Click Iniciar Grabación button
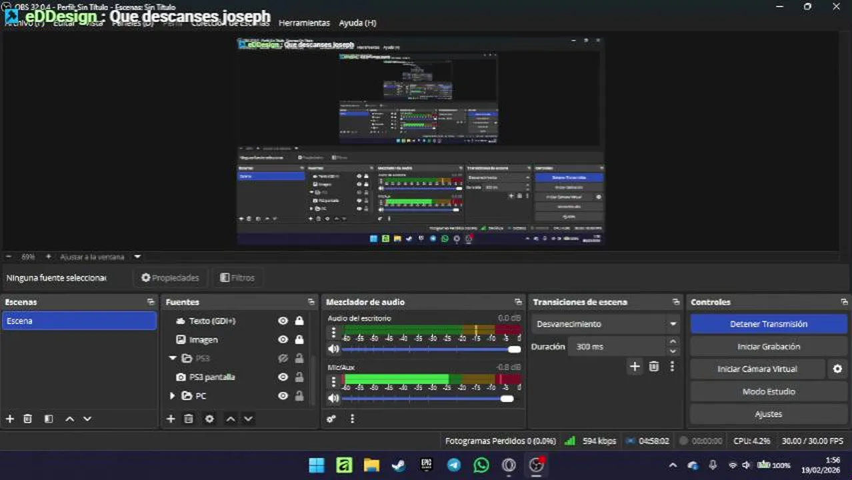This screenshot has height=480, width=852. pos(769,347)
